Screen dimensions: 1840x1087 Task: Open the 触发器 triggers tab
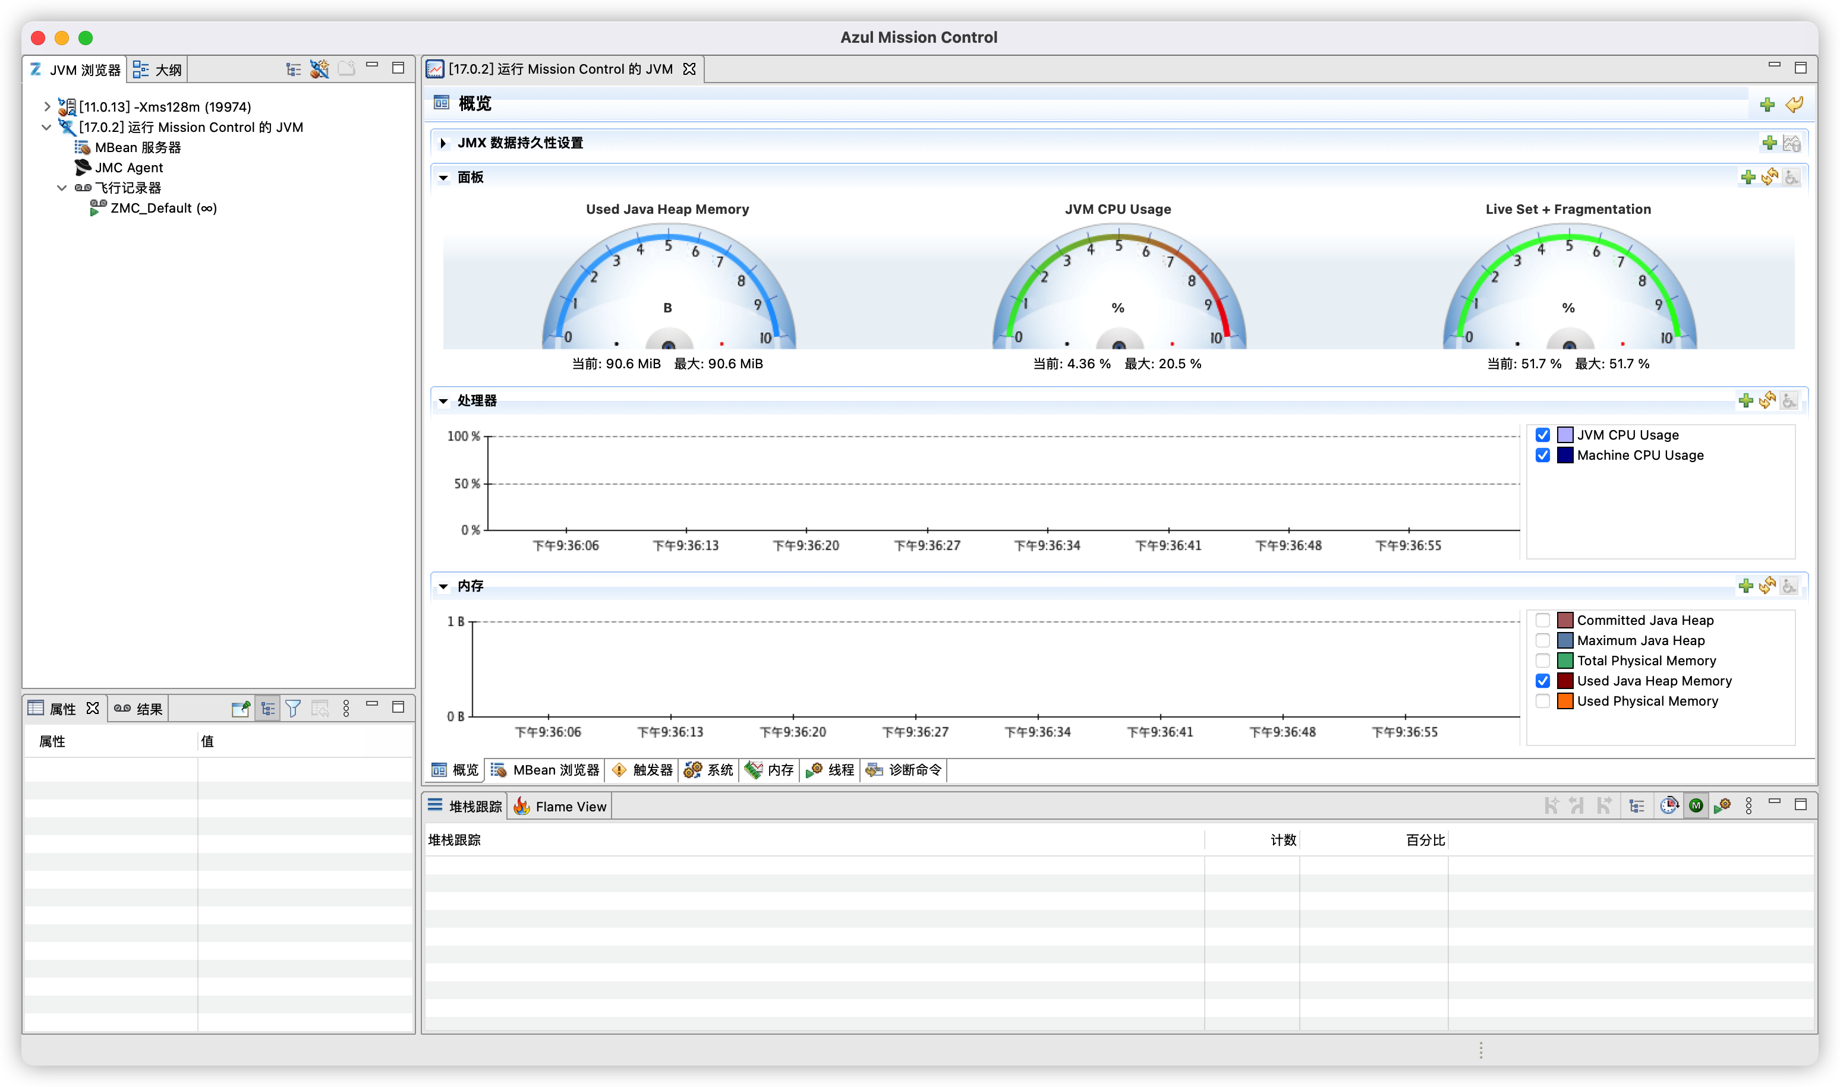pyautogui.click(x=642, y=770)
